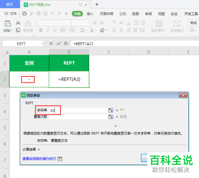
Task: Click Top Align icon
Action: 114,23
